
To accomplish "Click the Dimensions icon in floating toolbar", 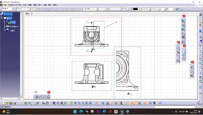I will click(178, 48).
